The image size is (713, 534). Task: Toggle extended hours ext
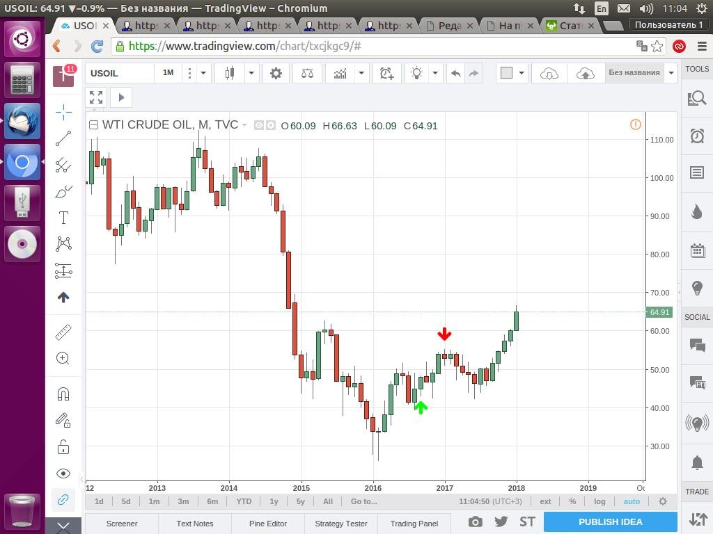click(x=545, y=501)
